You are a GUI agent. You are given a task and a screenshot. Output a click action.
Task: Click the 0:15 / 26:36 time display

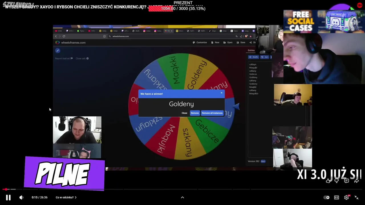pos(40,197)
